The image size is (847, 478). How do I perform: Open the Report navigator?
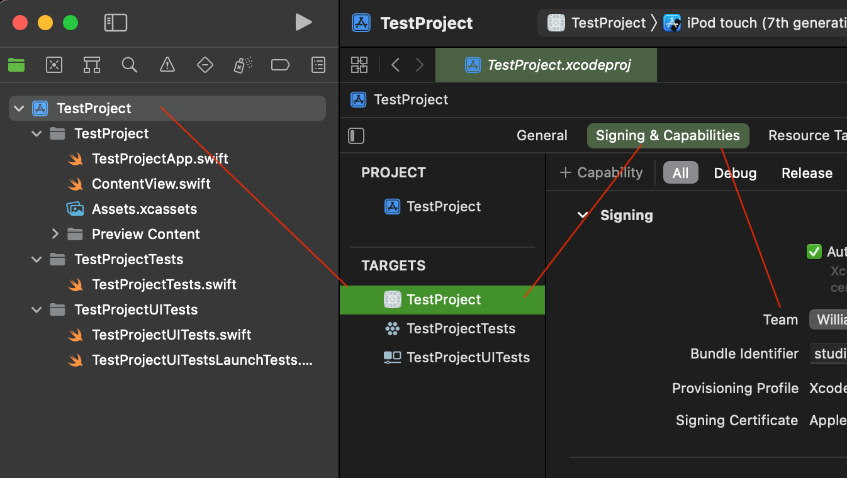click(x=318, y=65)
